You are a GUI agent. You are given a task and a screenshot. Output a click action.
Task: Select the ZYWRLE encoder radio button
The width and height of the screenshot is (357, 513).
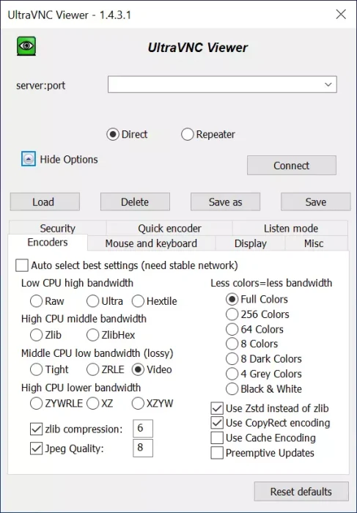pos(36,403)
